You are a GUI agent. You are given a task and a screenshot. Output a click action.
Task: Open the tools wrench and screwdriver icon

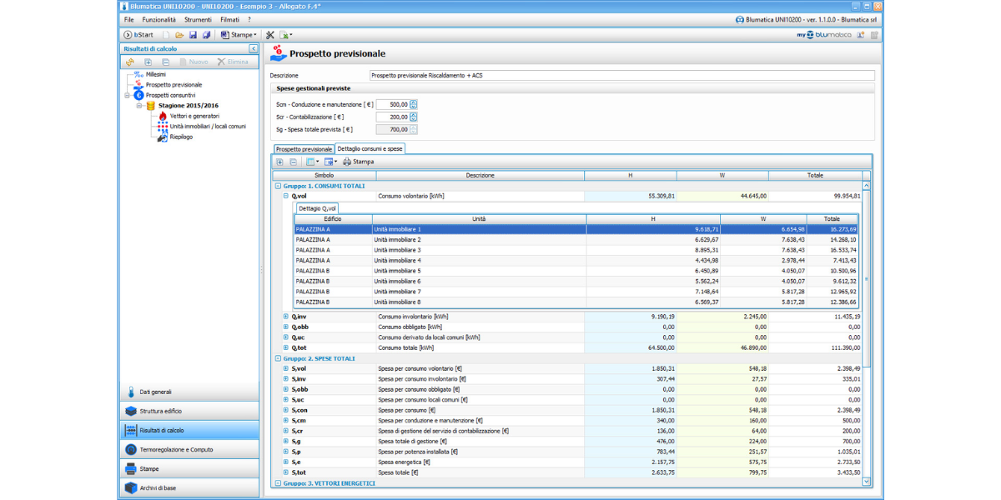point(270,35)
